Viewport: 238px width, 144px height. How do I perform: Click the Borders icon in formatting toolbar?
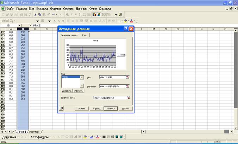tap(119, 21)
